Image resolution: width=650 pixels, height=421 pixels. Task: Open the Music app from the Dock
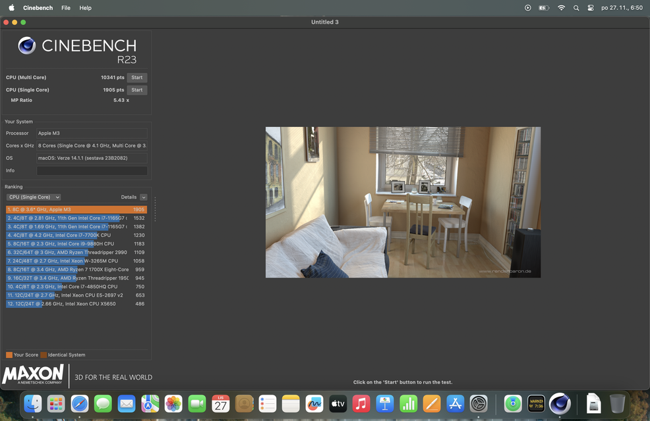(361, 403)
